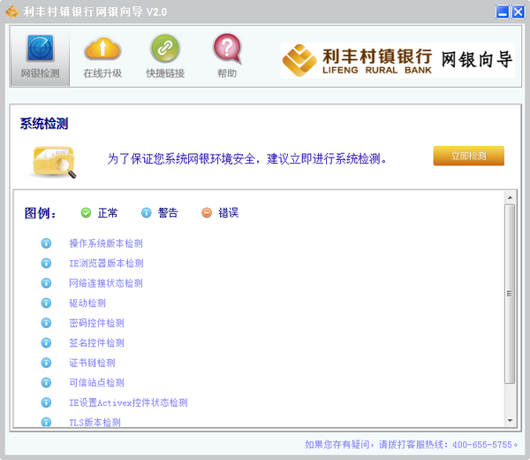Open the 网银检测 radar icon tab
This screenshot has height=460, width=530.
click(41, 48)
